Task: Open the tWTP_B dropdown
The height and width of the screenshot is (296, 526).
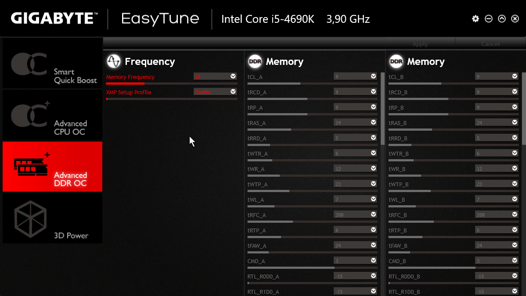Action: click(x=497, y=184)
